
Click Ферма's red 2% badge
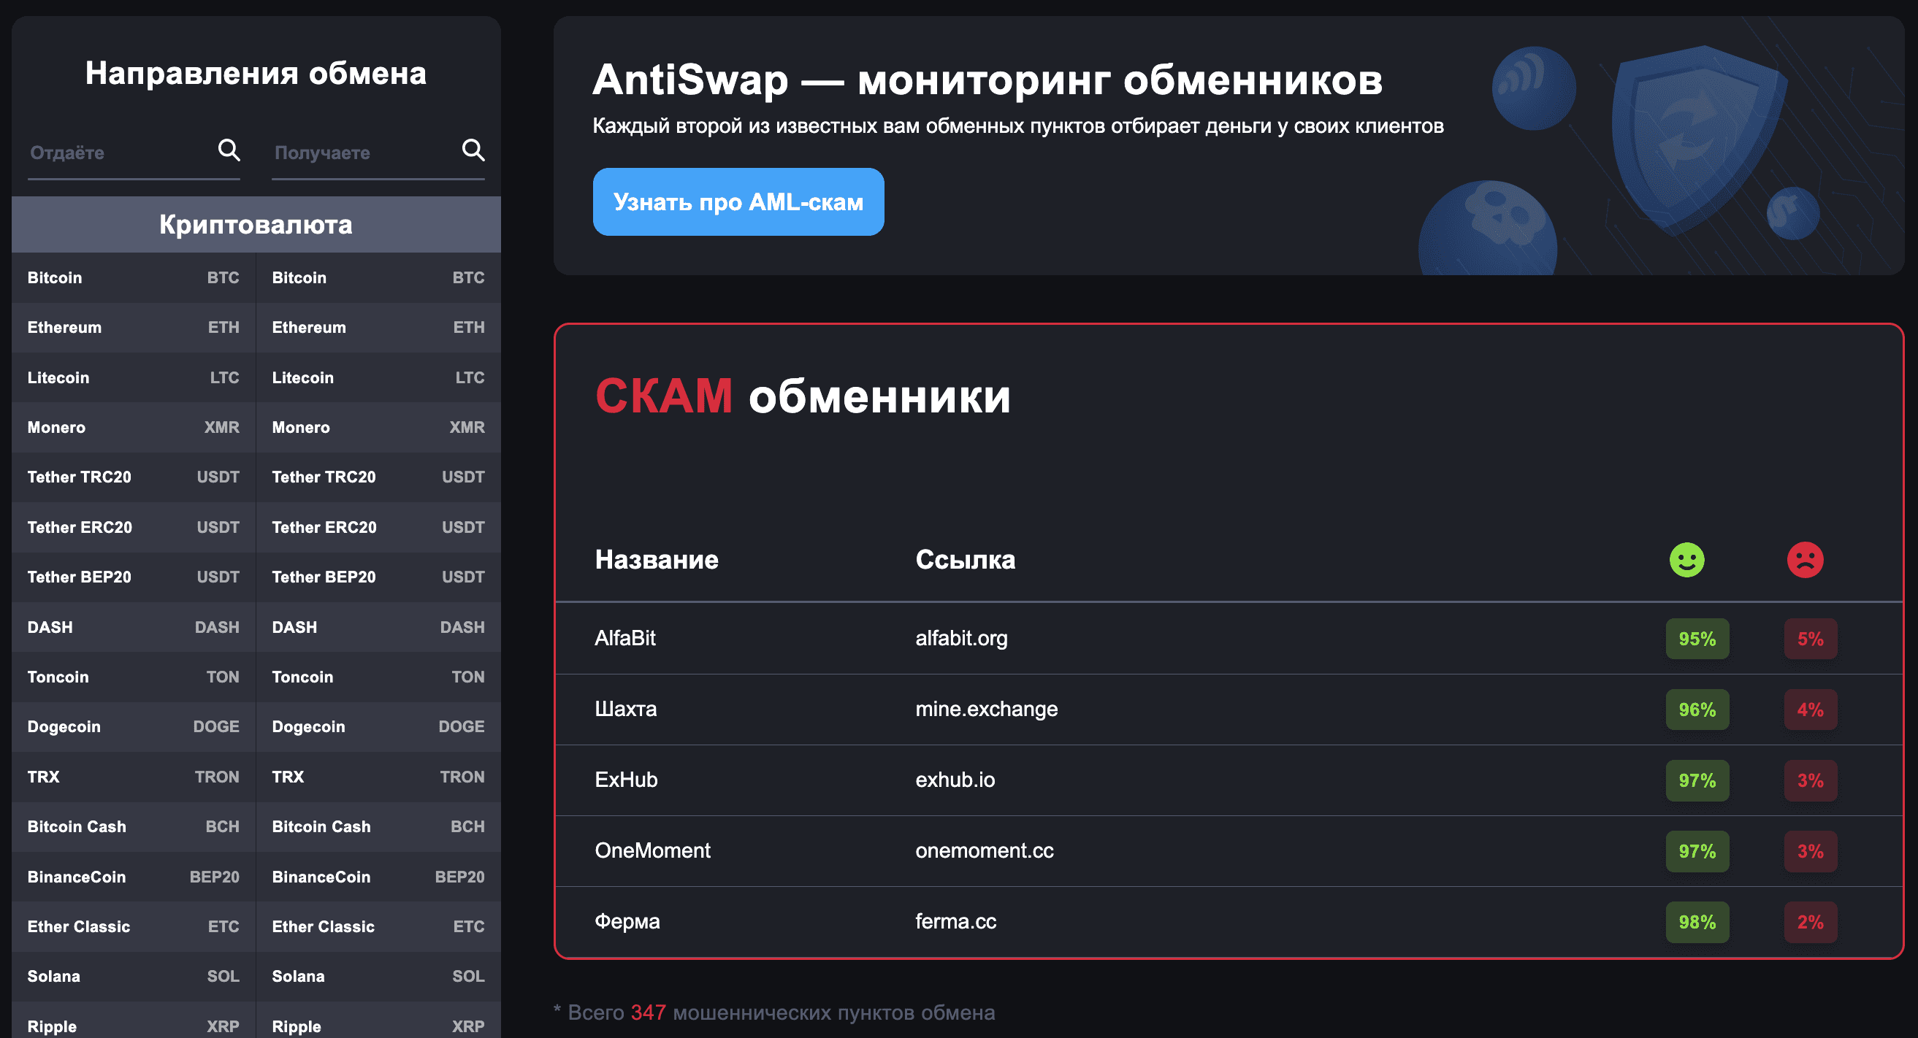click(1809, 922)
